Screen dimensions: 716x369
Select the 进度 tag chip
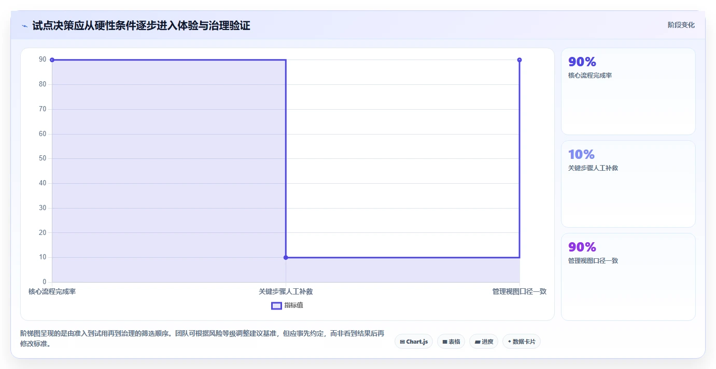(x=484, y=342)
